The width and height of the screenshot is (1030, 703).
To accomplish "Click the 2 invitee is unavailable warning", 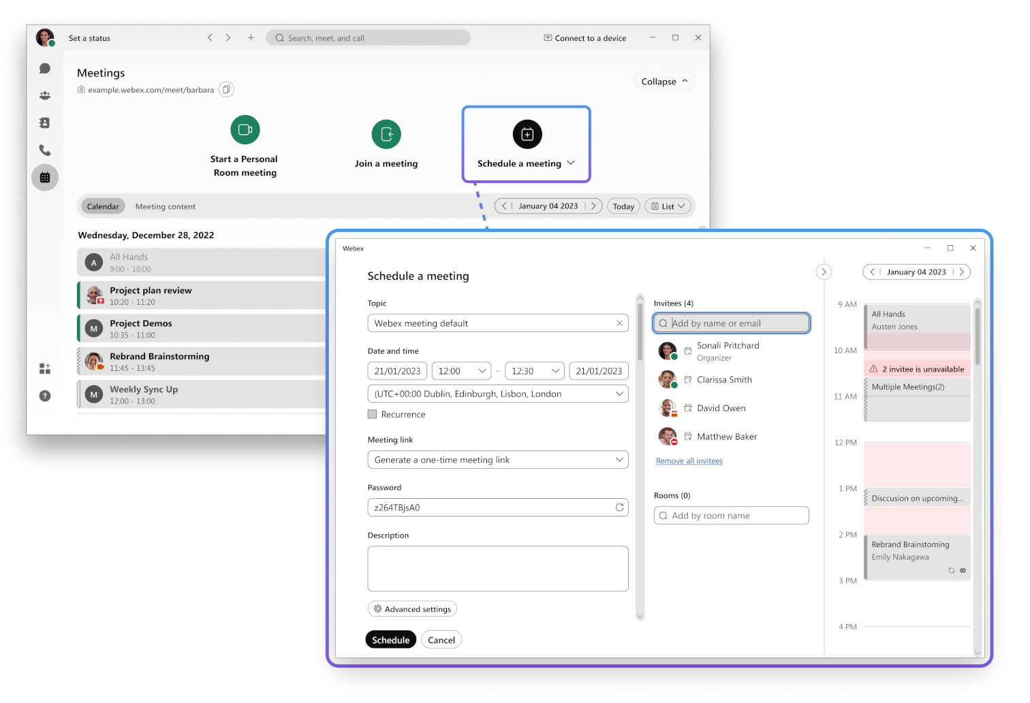I will click(917, 370).
